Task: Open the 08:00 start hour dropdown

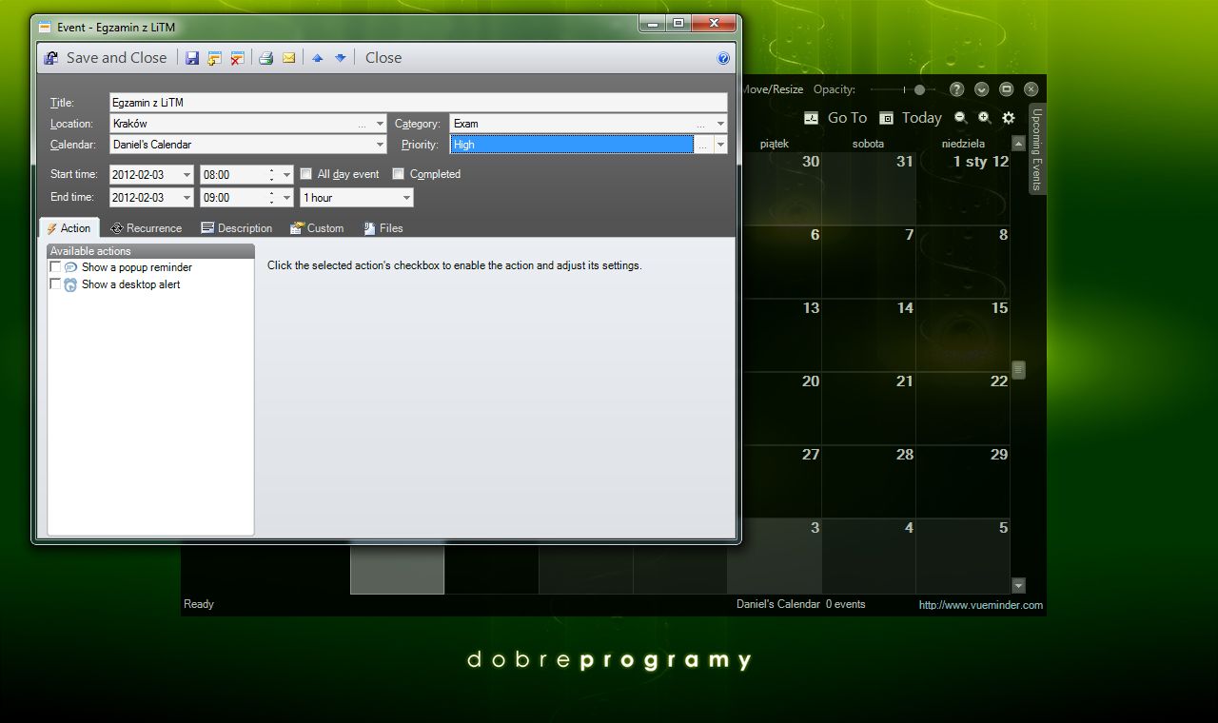Action: point(286,175)
